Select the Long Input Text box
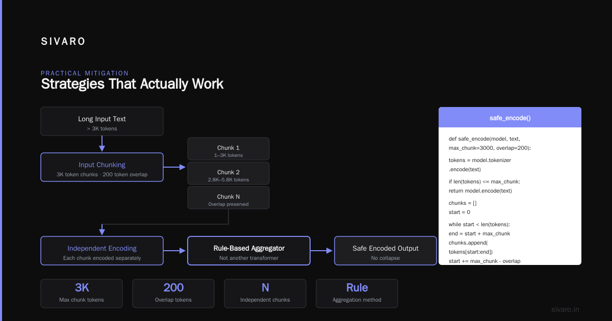This screenshot has height=321, width=612. coord(102,121)
